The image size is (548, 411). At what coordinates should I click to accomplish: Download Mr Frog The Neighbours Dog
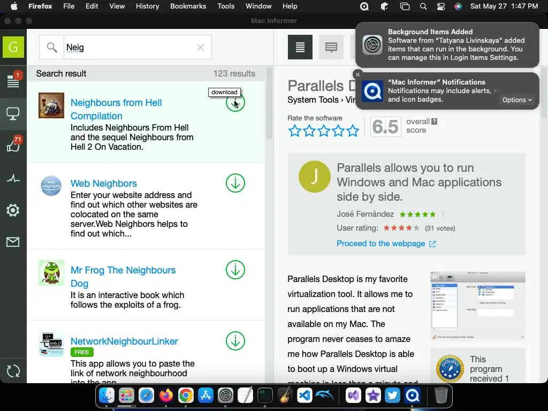235,270
